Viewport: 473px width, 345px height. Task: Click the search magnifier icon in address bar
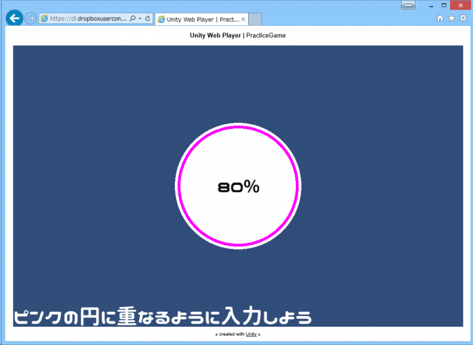point(132,18)
